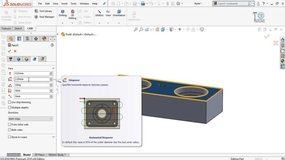Click the 0.01mm pass extension field

pyautogui.click(x=32, y=73)
